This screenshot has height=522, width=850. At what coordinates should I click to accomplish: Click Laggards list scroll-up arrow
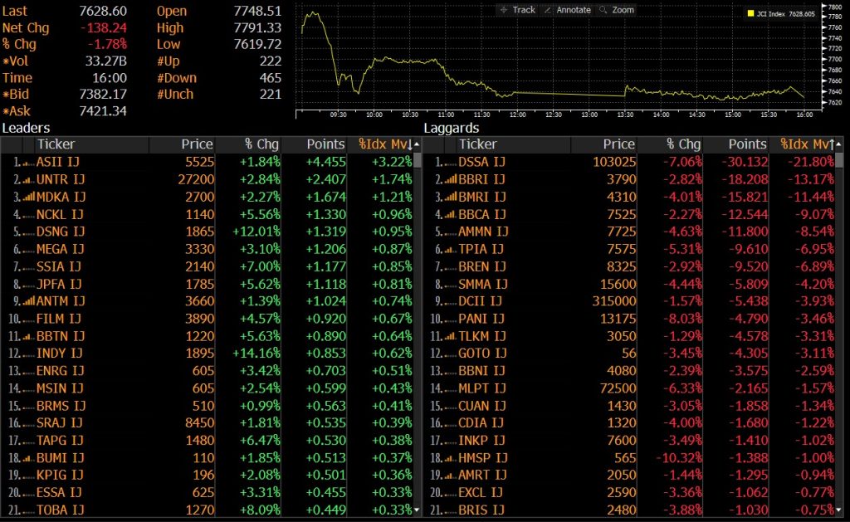(839, 144)
